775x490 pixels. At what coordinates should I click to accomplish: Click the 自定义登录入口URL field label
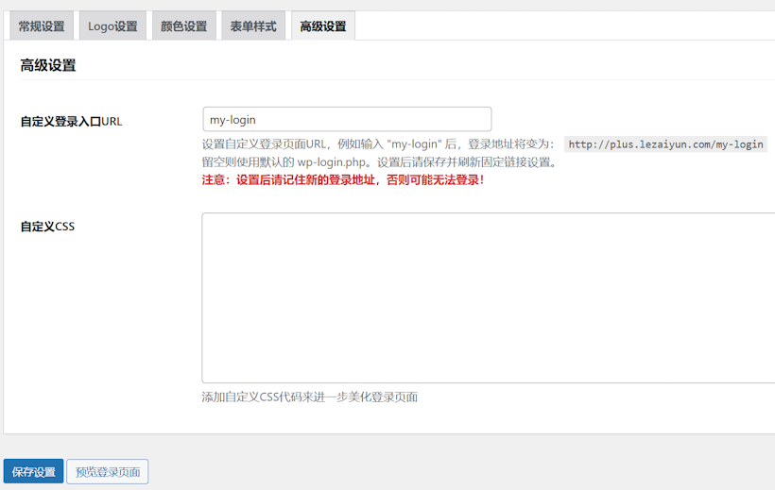(x=71, y=121)
